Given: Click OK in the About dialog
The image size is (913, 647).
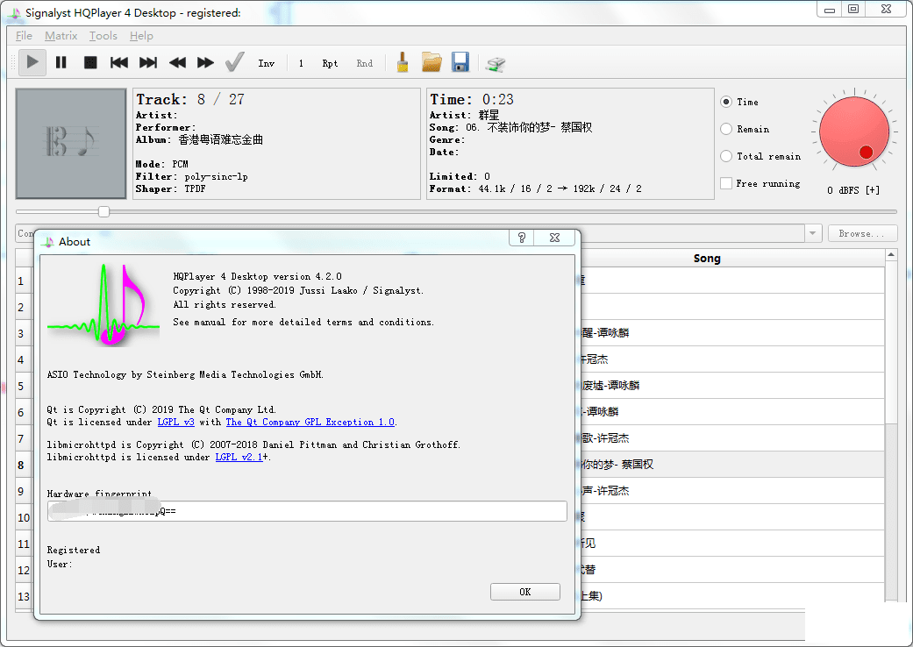Looking at the screenshot, I should click(525, 592).
